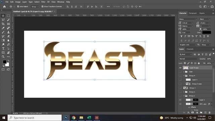
Task: Show the Color group layer
Action: point(180,72)
